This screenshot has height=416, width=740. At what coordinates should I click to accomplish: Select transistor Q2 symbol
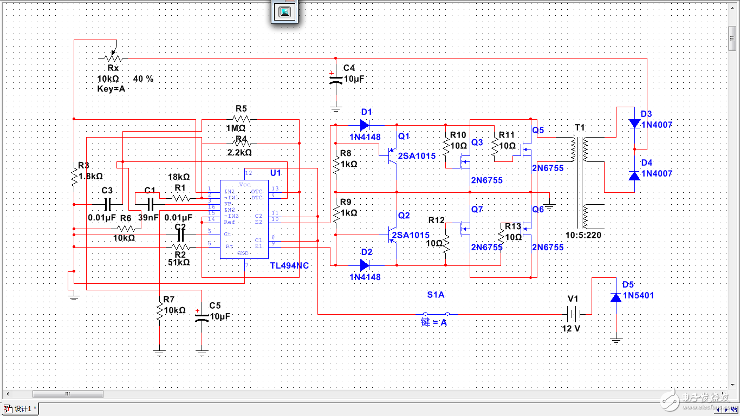(x=392, y=235)
